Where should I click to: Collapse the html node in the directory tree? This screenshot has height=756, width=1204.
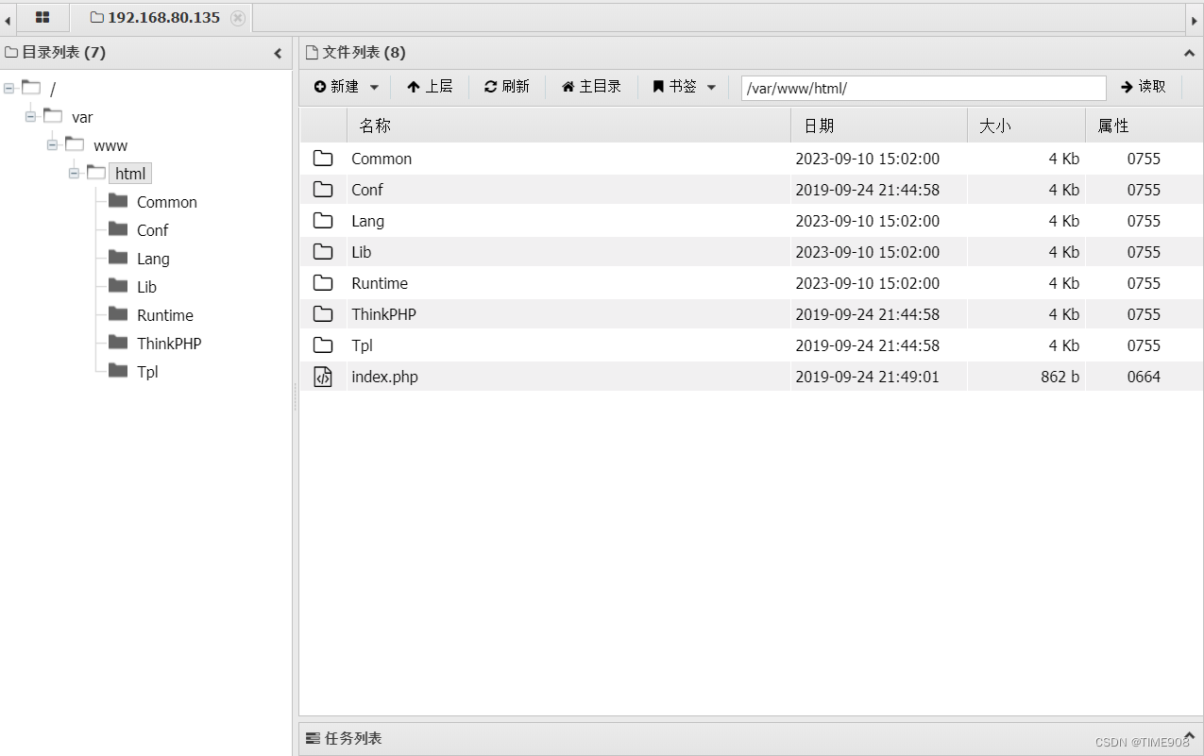[74, 173]
